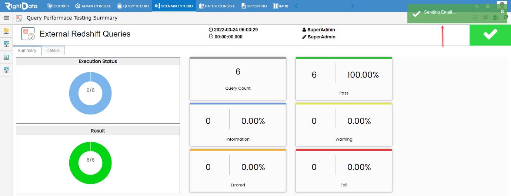Click the Excel export icon
The image size is (511, 196).
point(495,18)
